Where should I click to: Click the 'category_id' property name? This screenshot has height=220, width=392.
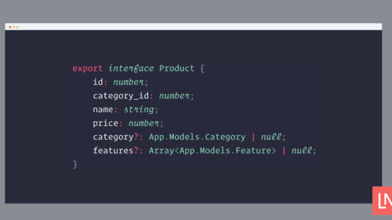(121, 96)
